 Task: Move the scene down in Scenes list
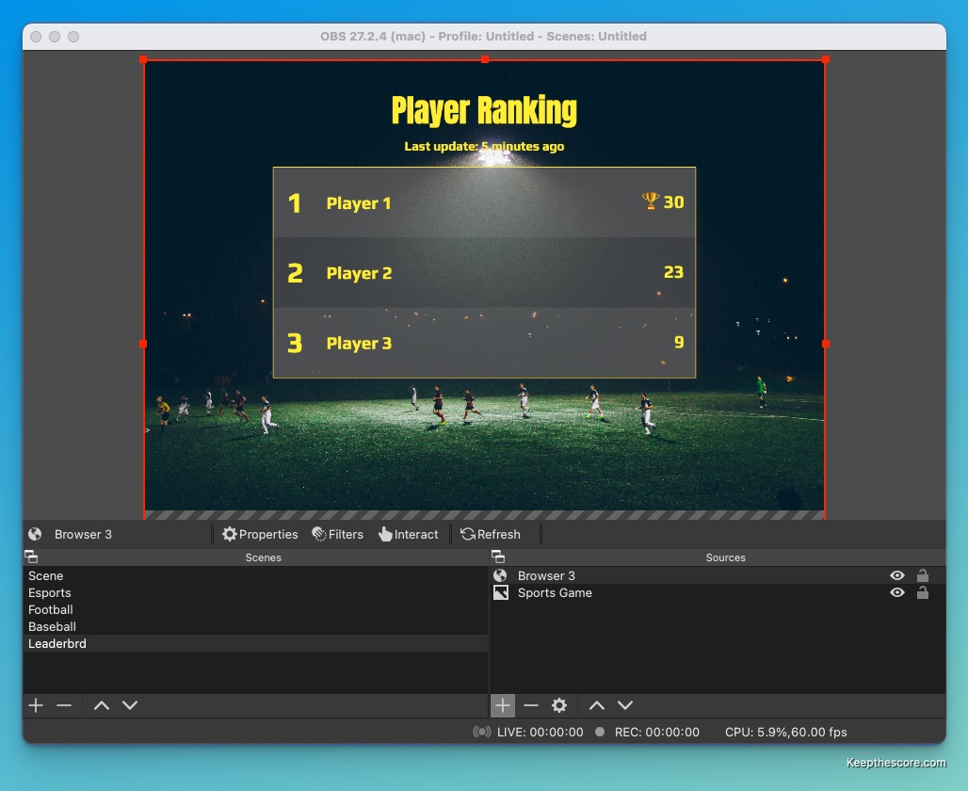(x=130, y=705)
